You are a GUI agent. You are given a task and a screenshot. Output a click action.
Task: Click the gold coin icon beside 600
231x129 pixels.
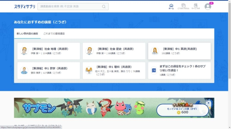click(179, 112)
